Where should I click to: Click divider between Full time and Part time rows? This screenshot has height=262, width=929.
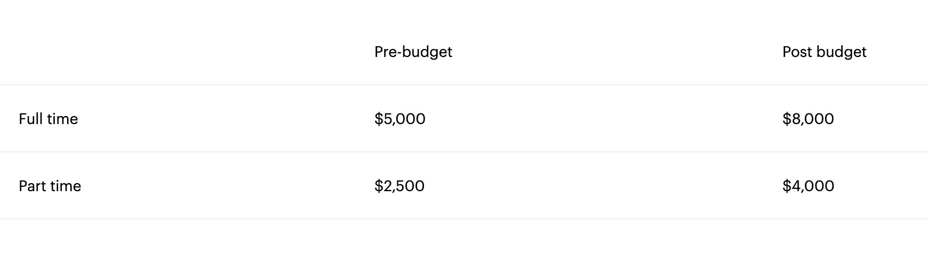click(464, 152)
